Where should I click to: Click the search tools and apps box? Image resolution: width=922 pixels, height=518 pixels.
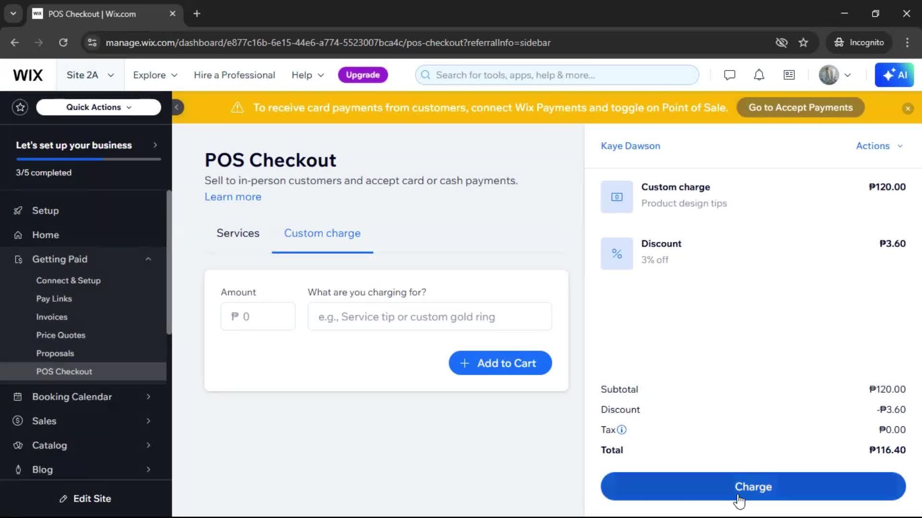[x=557, y=75]
